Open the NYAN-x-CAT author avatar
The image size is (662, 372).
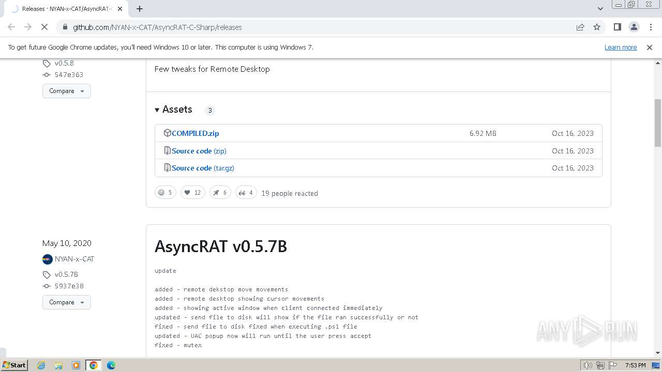click(x=48, y=259)
